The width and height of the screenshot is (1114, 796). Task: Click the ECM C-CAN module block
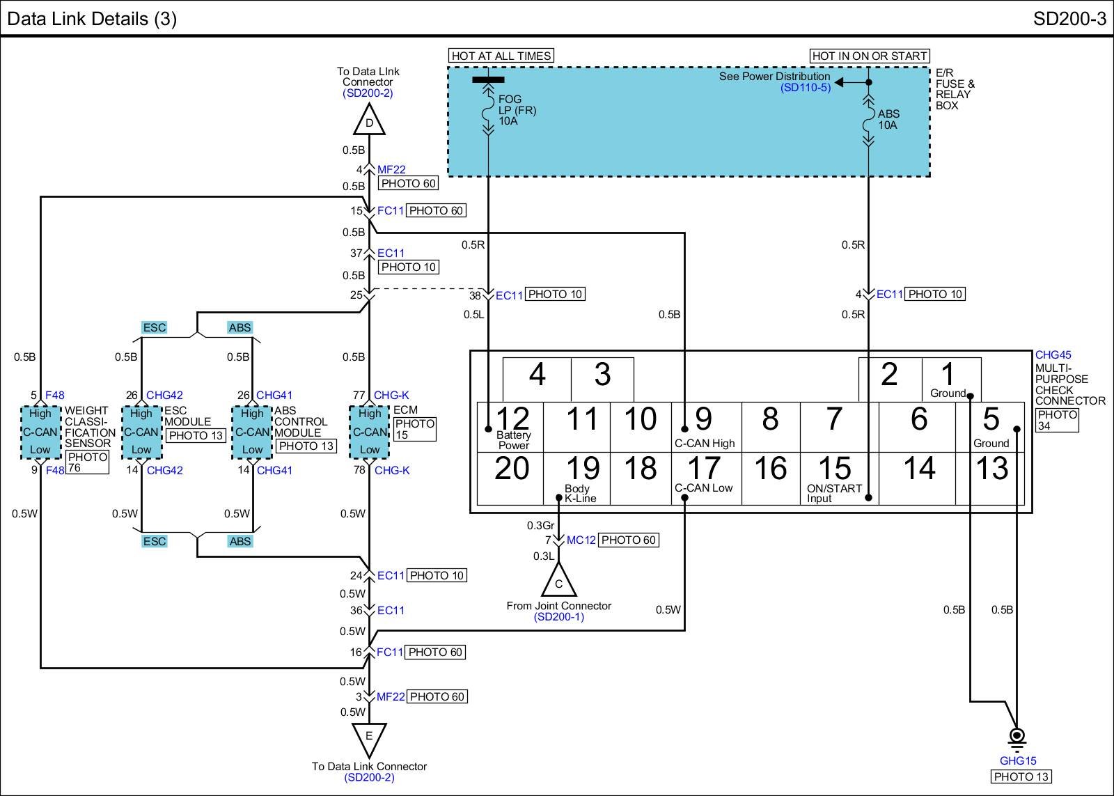370,432
